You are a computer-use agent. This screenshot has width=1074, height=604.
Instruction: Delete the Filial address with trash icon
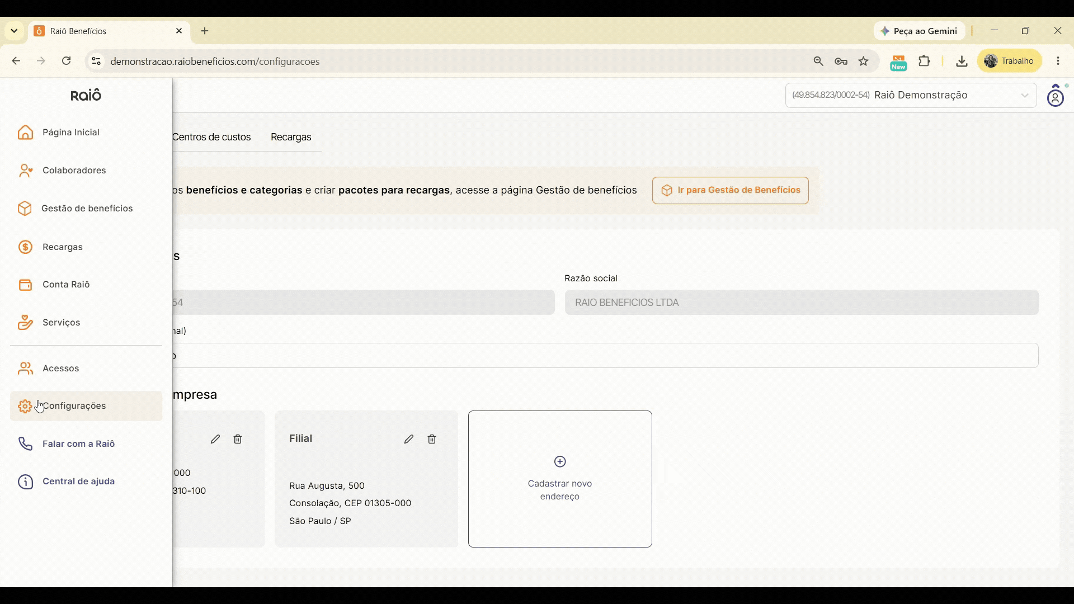click(432, 440)
